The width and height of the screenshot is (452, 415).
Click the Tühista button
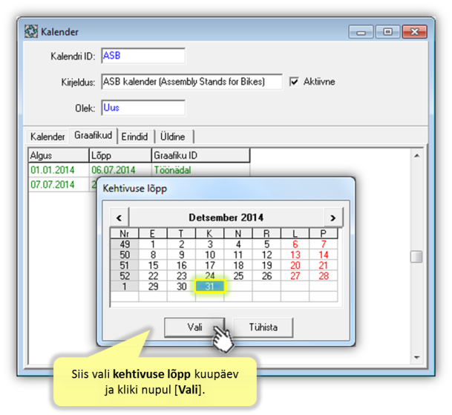click(x=263, y=327)
